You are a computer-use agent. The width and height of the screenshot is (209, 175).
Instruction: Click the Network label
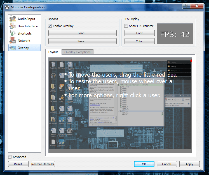pos(24,41)
